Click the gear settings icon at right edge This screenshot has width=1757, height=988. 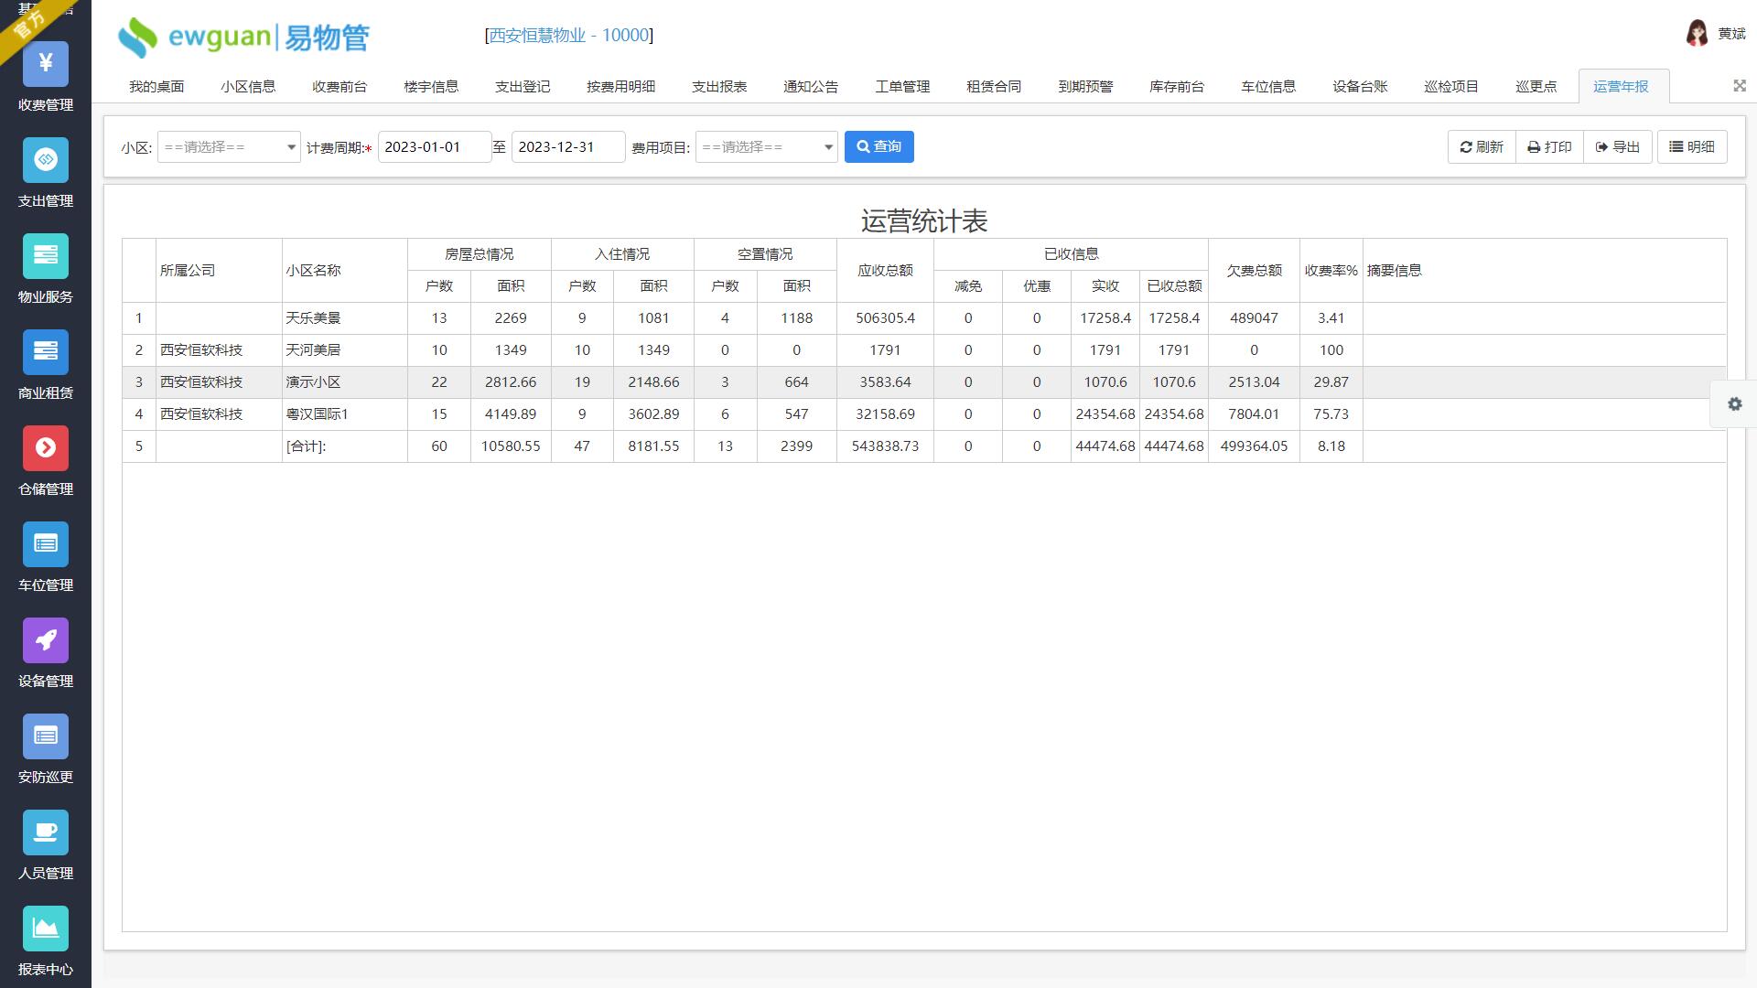1734,404
